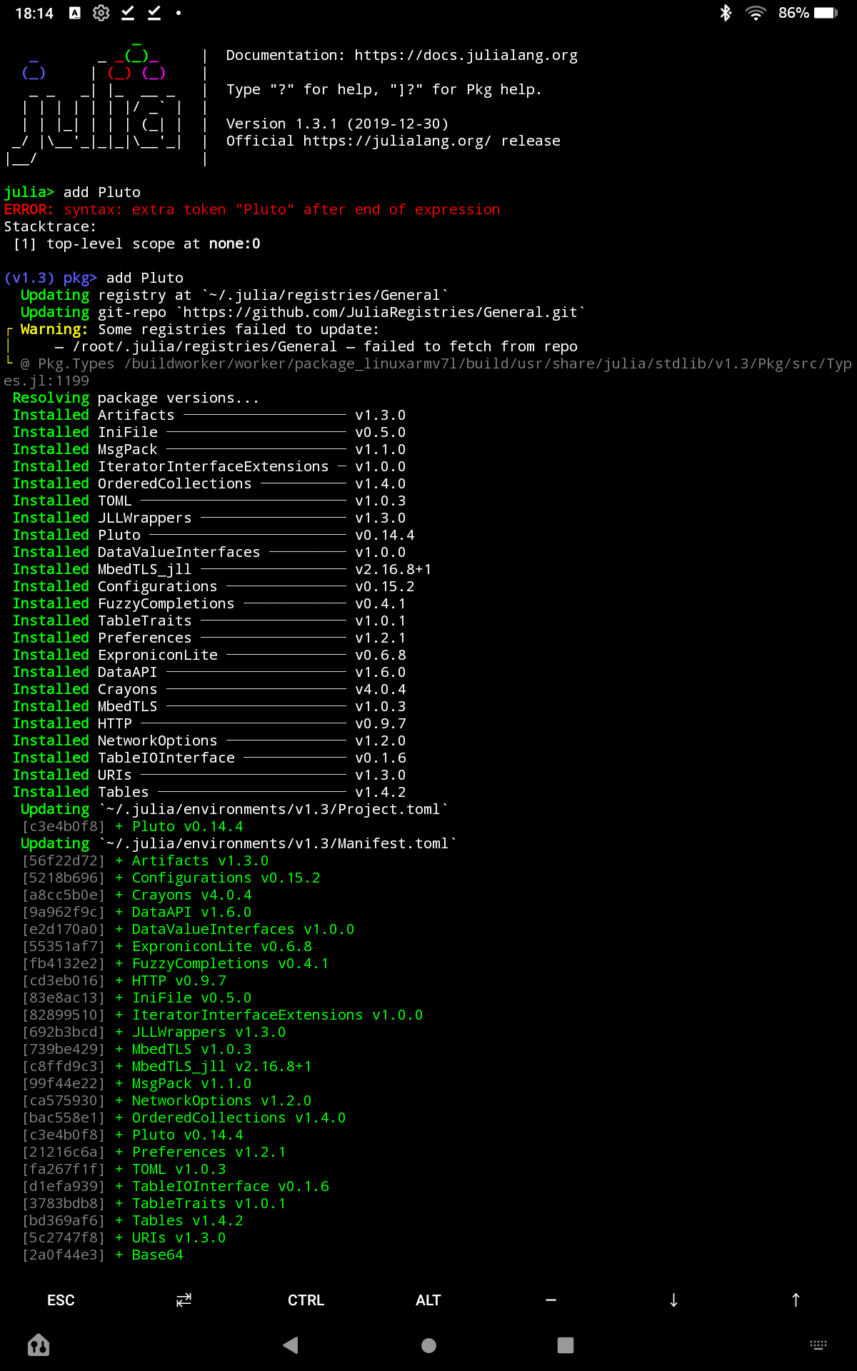Tap the 'Installed Pluto v0.14.4' line
This screenshot has width=857, height=1371.
214,535
